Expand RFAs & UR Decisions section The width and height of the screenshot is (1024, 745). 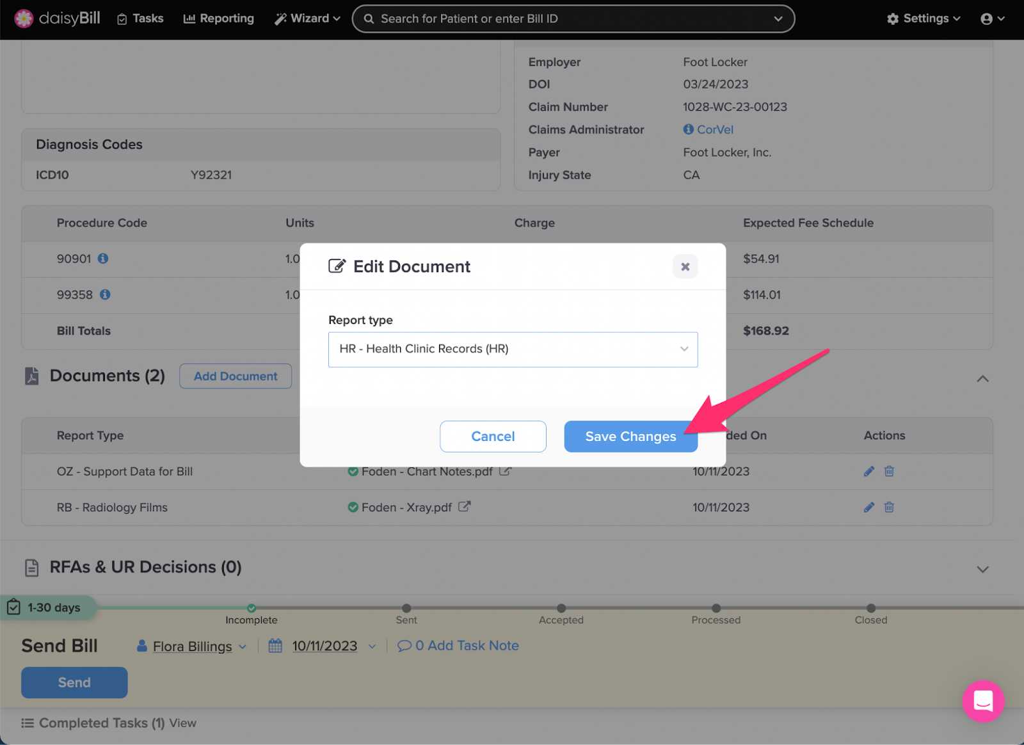pos(982,569)
